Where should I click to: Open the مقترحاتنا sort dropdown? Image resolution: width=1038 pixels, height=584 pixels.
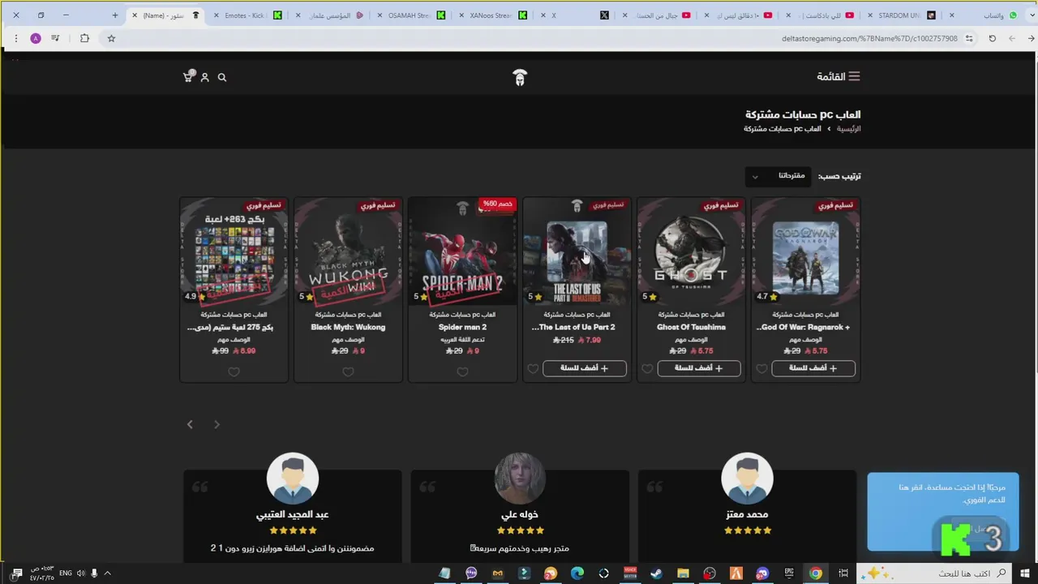click(779, 176)
